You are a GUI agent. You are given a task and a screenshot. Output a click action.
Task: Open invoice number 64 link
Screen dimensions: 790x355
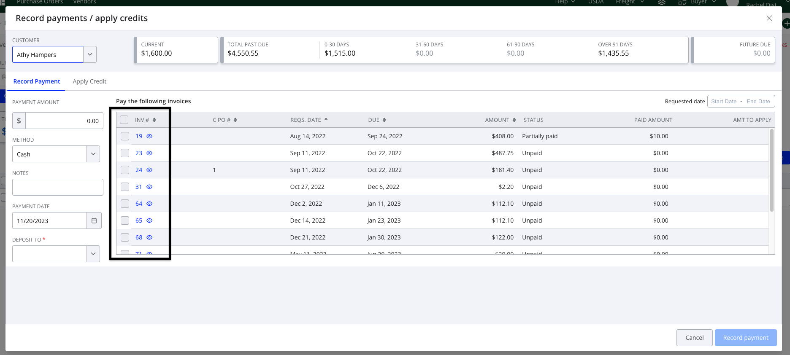pos(139,204)
